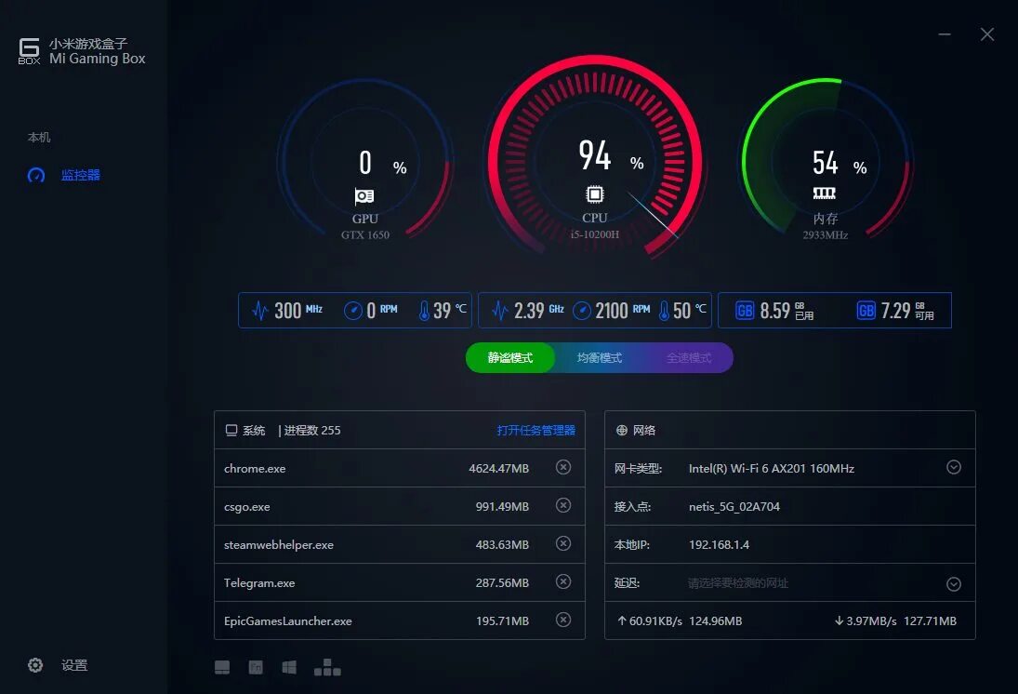Close Telegram.exe using its circle-X icon

coord(563,581)
